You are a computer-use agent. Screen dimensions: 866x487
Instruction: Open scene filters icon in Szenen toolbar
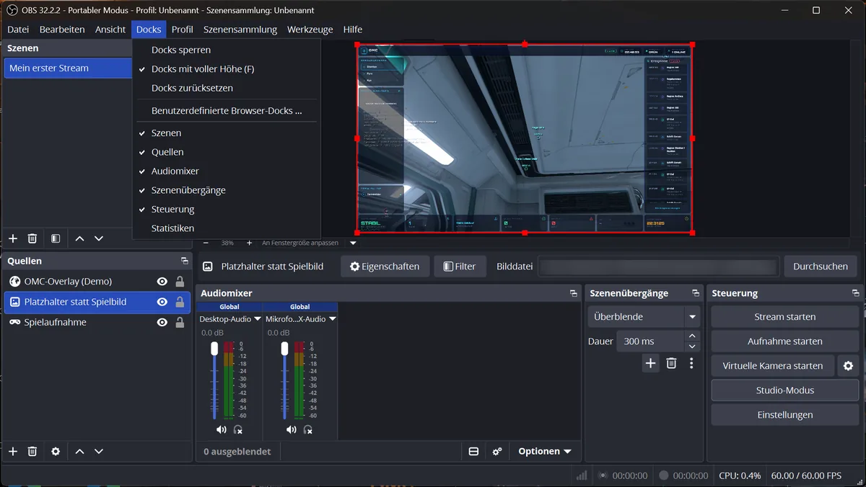[x=56, y=238]
